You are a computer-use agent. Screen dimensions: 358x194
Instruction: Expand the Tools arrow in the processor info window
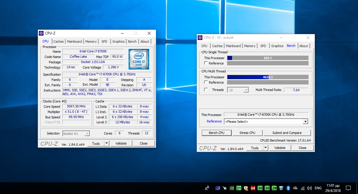pyautogui.click(x=106, y=143)
